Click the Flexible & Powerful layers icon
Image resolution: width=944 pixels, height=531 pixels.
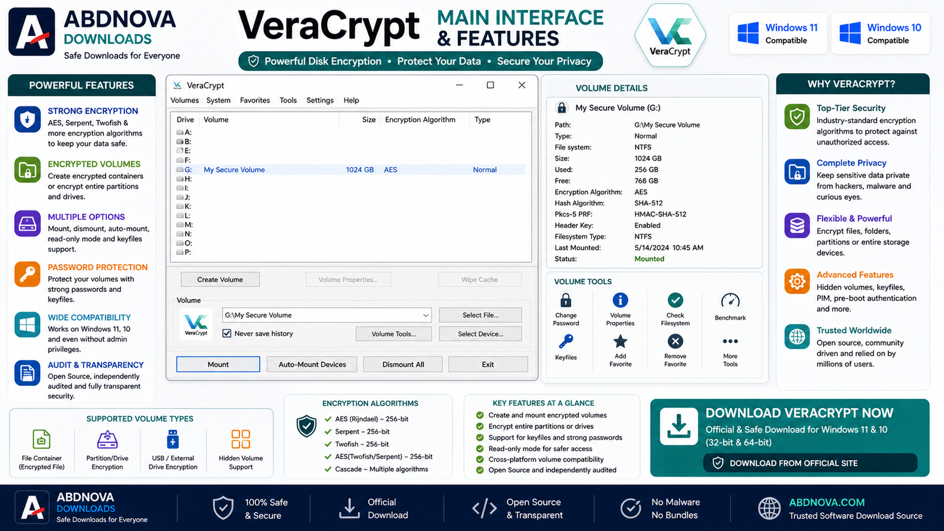(x=797, y=225)
